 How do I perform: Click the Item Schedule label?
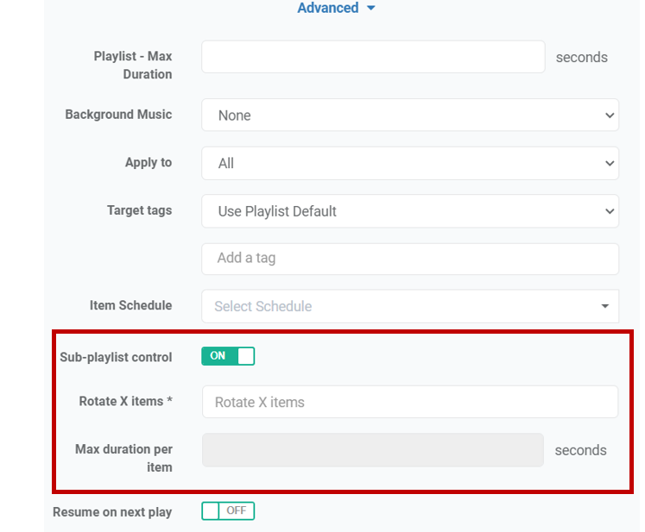130,306
